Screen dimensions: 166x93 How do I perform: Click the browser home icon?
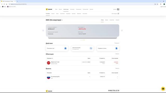point(6,4)
